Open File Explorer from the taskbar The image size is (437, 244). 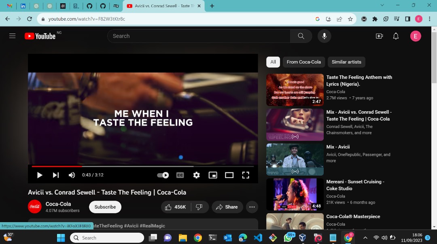coord(183,238)
